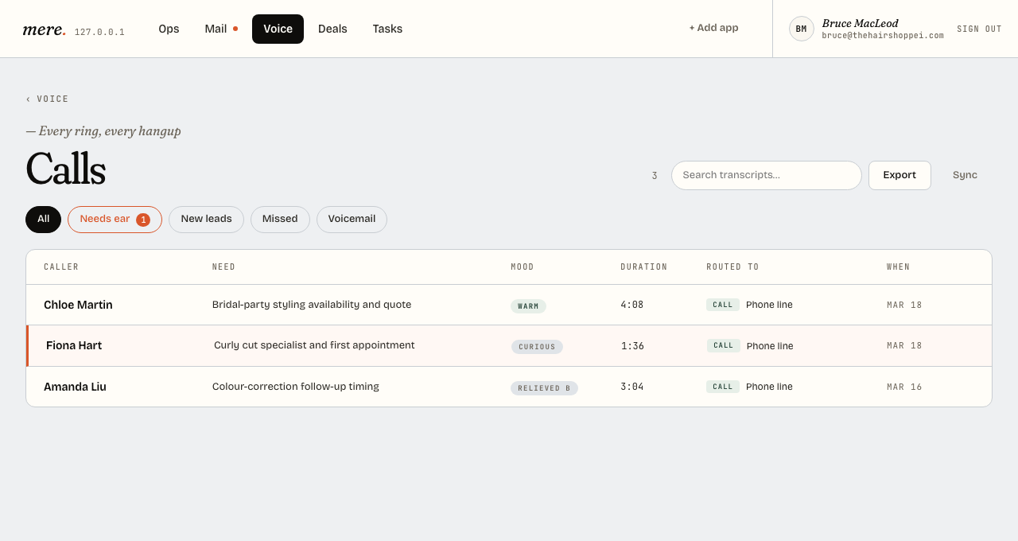The image size is (1018, 541).
Task: Click the Routed To column header
Action: [x=732, y=267]
